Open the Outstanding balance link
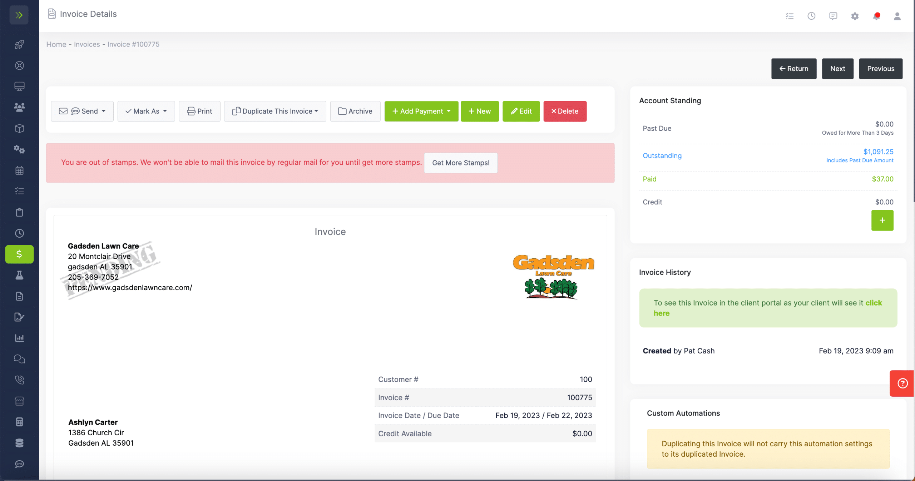The height and width of the screenshot is (481, 915). (x=662, y=155)
